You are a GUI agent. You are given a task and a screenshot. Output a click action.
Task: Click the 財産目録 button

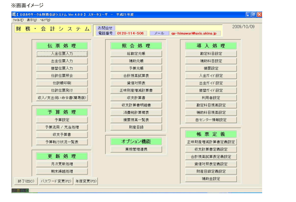136,127
